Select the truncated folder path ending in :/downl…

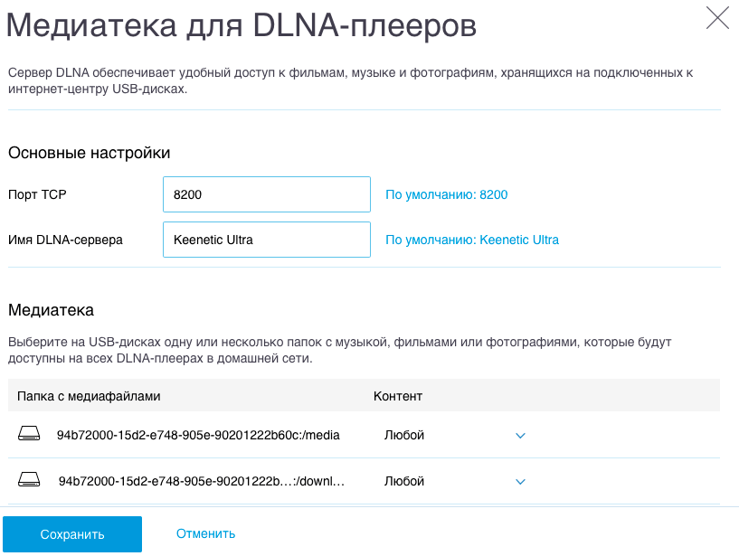(x=202, y=481)
